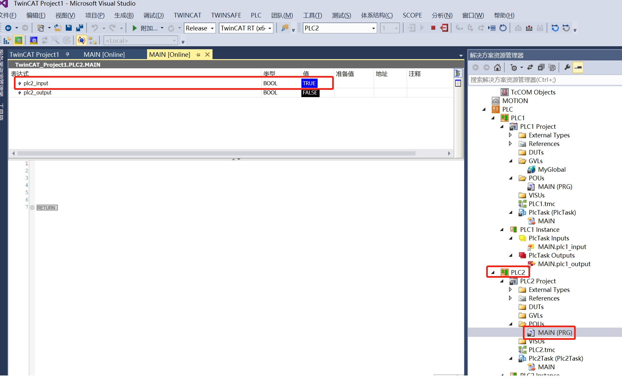This screenshot has height=391, width=622.
Task: Collapse the PLC2 tree node
Action: click(493, 272)
